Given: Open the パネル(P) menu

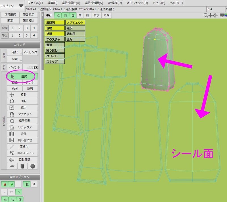Looking at the screenshot, I should point(159,3).
